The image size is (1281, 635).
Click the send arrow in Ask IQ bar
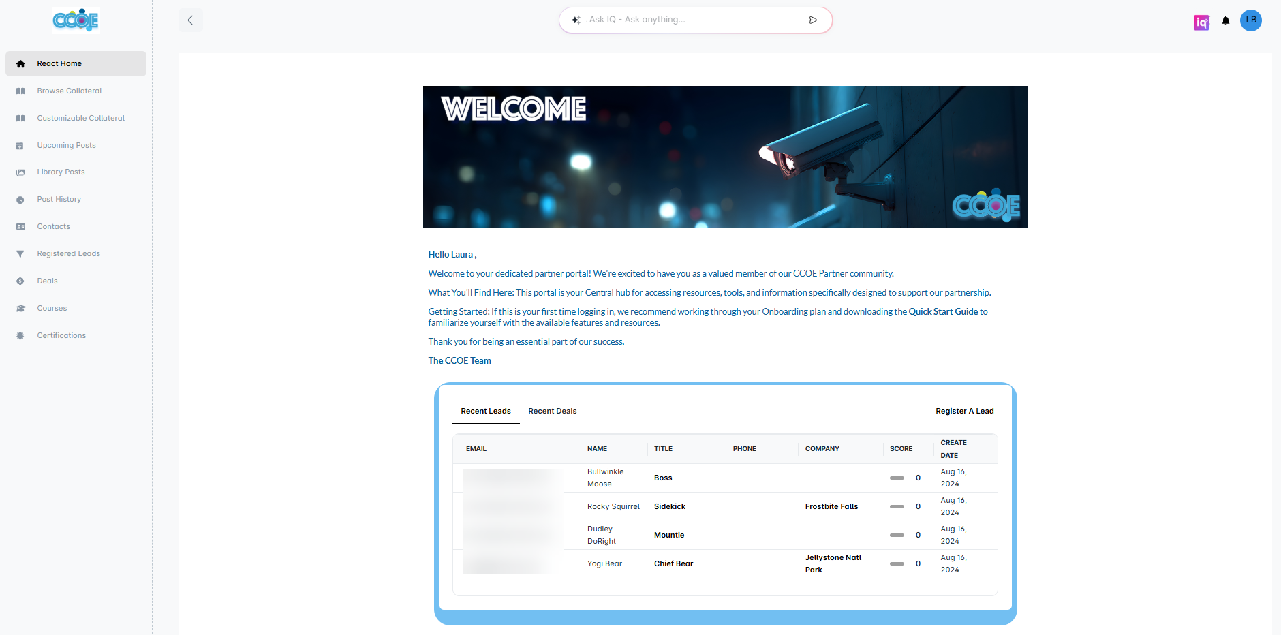(x=813, y=20)
